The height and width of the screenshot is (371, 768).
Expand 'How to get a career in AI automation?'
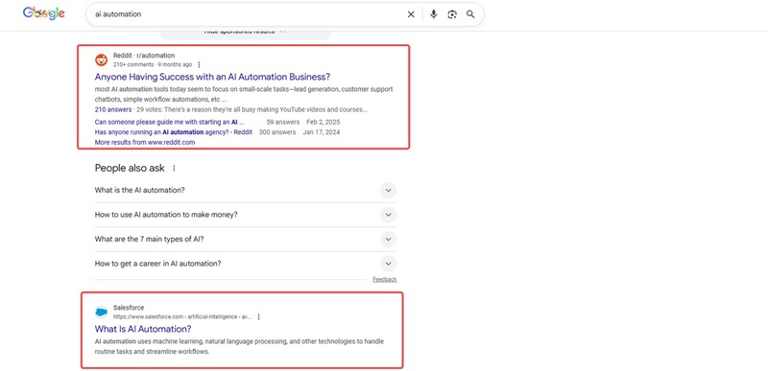(246, 264)
